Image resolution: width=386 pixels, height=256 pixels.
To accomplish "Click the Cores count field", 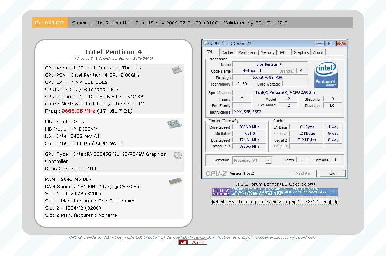I will (302, 160).
